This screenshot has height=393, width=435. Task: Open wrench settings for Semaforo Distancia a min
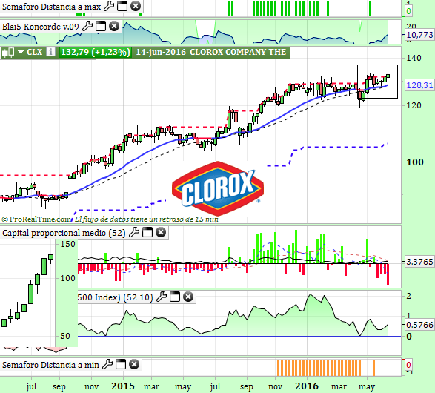107,364
